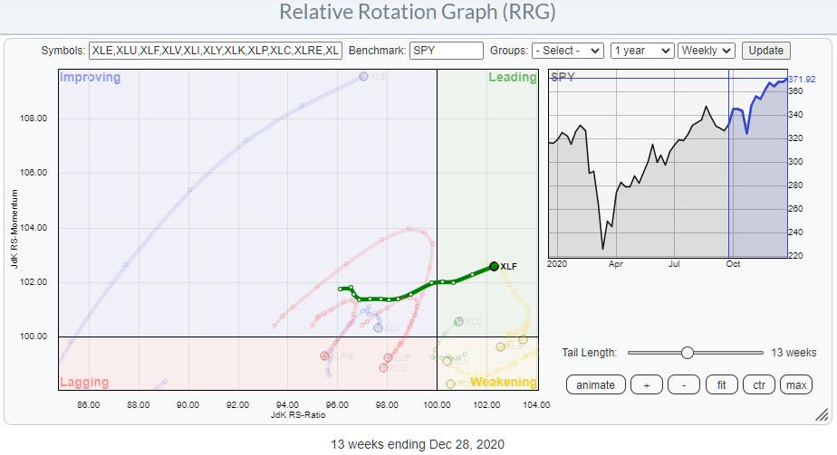Viewport: 837px width, 455px height.
Task: Select the XLF head marker on graph
Action: tap(494, 266)
